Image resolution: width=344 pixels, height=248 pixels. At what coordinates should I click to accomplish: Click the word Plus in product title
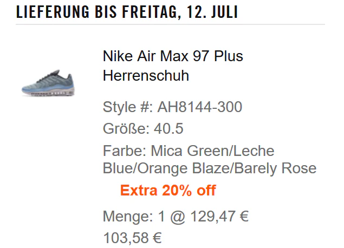[229, 56]
